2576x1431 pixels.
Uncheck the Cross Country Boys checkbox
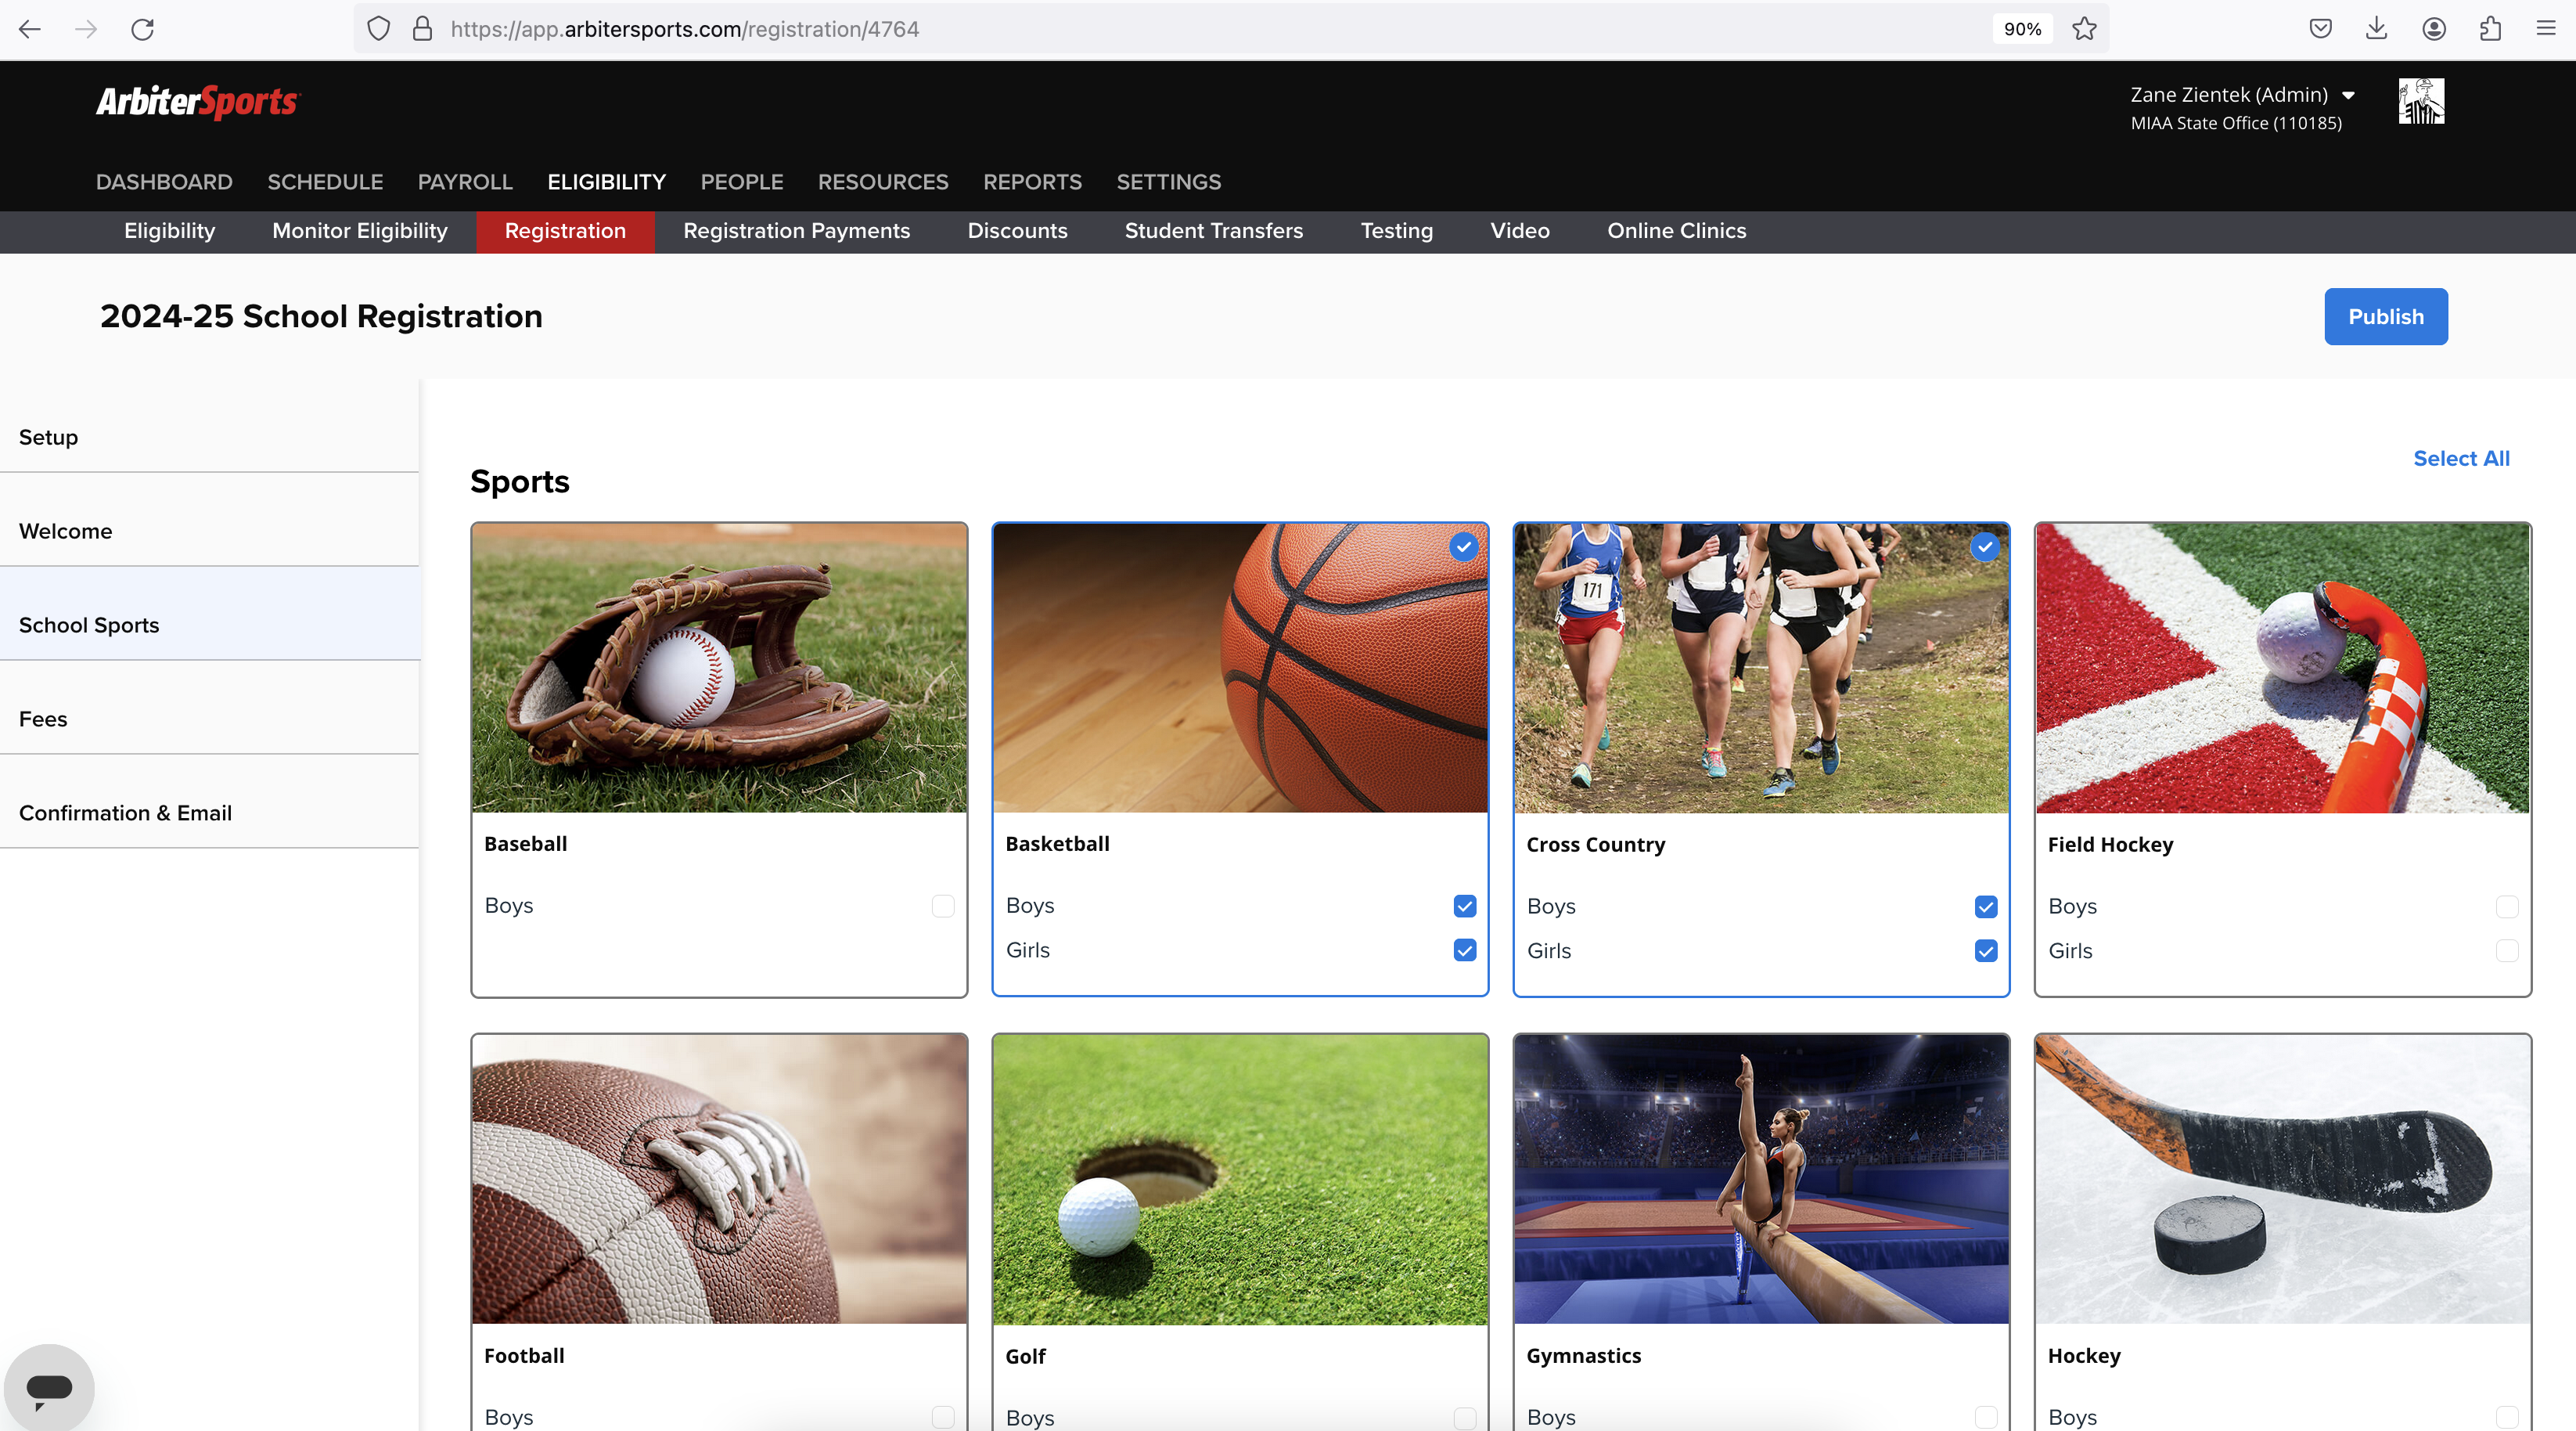pos(1986,907)
